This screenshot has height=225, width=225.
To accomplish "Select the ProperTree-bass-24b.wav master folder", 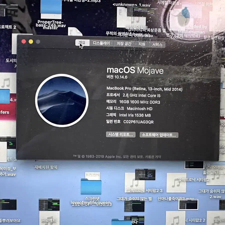I will pos(51,9).
